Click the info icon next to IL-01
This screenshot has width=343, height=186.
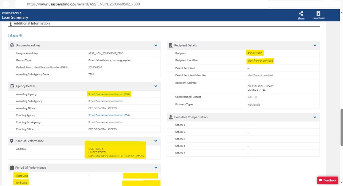[x=256, y=97]
